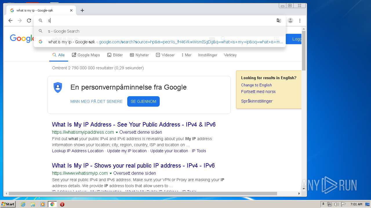Click 'Change to English' link

point(257,85)
